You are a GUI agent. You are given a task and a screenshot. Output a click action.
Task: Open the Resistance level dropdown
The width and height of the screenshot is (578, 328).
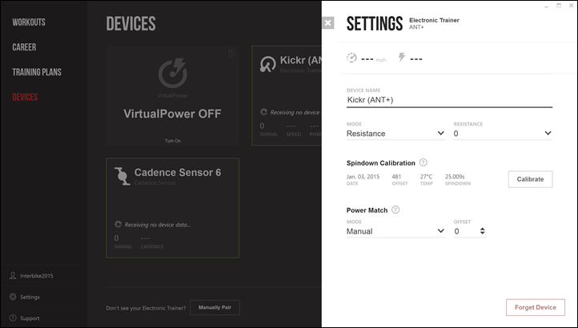pos(503,134)
